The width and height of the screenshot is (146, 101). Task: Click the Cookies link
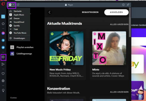13,98
